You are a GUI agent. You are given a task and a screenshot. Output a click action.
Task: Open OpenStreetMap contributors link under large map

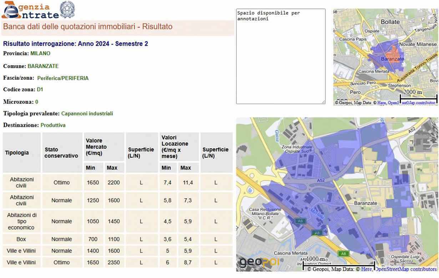(405, 269)
